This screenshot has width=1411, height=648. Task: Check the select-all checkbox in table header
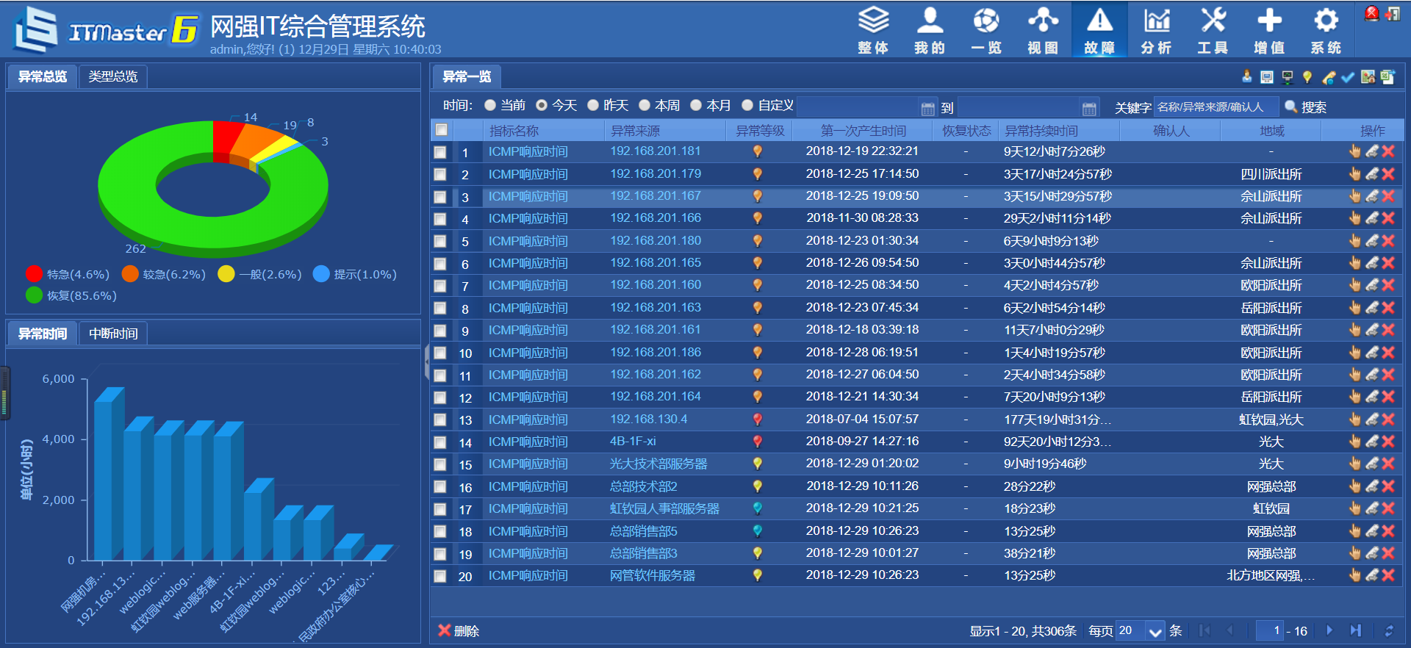tap(441, 130)
